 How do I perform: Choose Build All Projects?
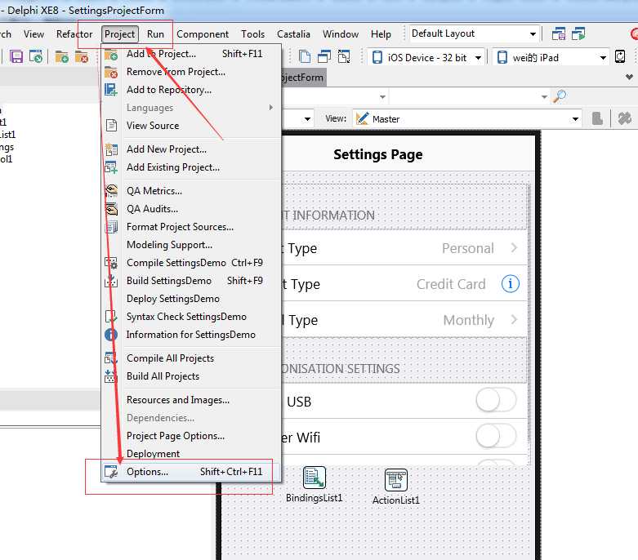coord(191,376)
